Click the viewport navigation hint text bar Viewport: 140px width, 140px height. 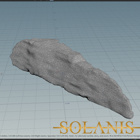point(70,136)
